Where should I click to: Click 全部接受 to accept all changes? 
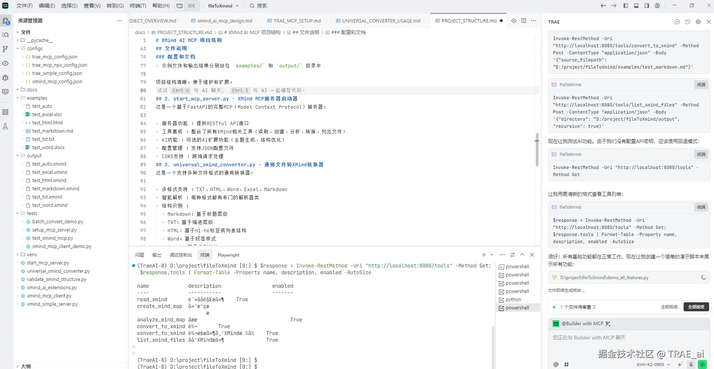696,307
